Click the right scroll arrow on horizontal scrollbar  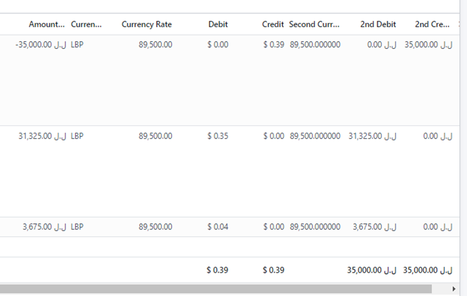pos(454,289)
